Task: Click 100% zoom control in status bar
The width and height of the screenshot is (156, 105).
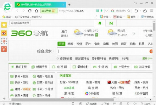Action: 146,104
